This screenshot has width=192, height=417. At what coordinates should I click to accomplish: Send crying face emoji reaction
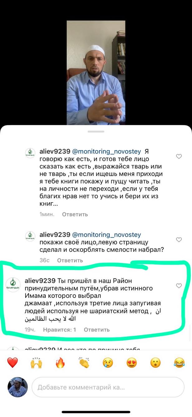(x=108, y=363)
